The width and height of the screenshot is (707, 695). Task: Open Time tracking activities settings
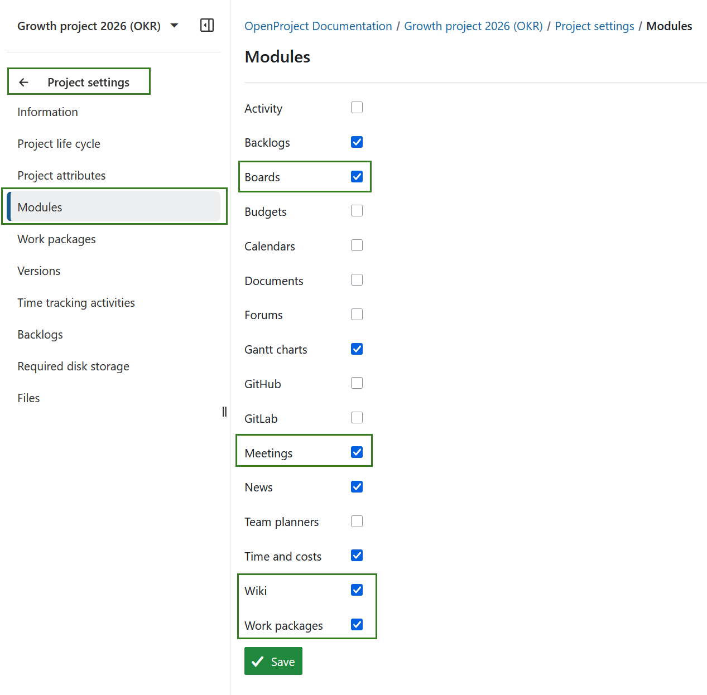76,302
